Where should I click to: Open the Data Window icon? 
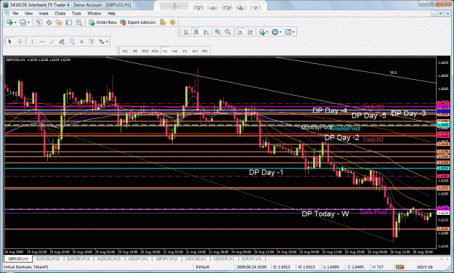(49, 23)
